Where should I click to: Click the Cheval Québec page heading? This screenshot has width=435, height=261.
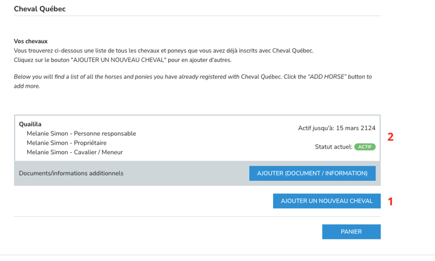(x=40, y=9)
